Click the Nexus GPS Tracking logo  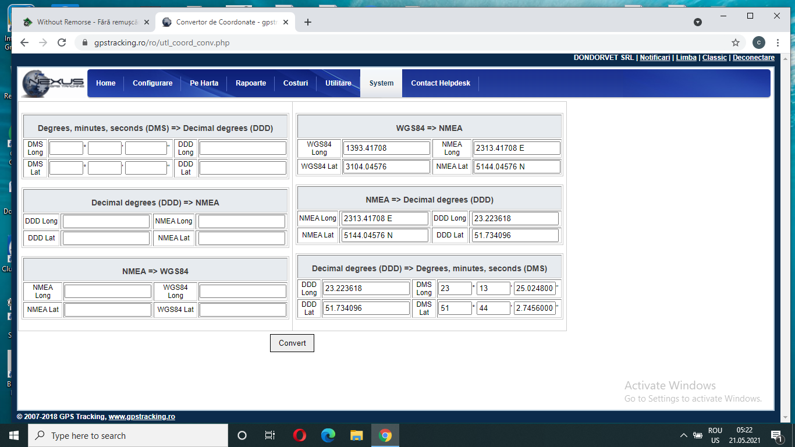(x=53, y=83)
